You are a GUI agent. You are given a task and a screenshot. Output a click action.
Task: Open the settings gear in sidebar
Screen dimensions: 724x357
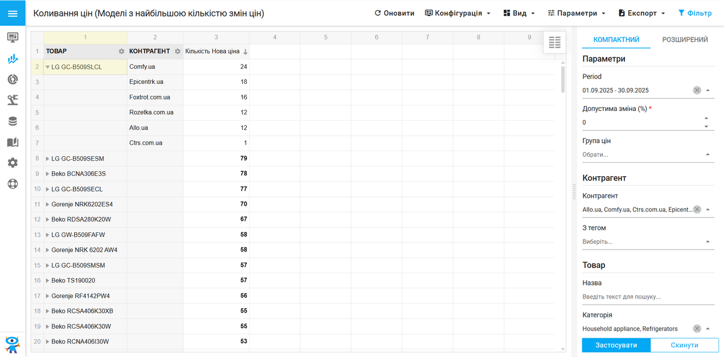(13, 163)
